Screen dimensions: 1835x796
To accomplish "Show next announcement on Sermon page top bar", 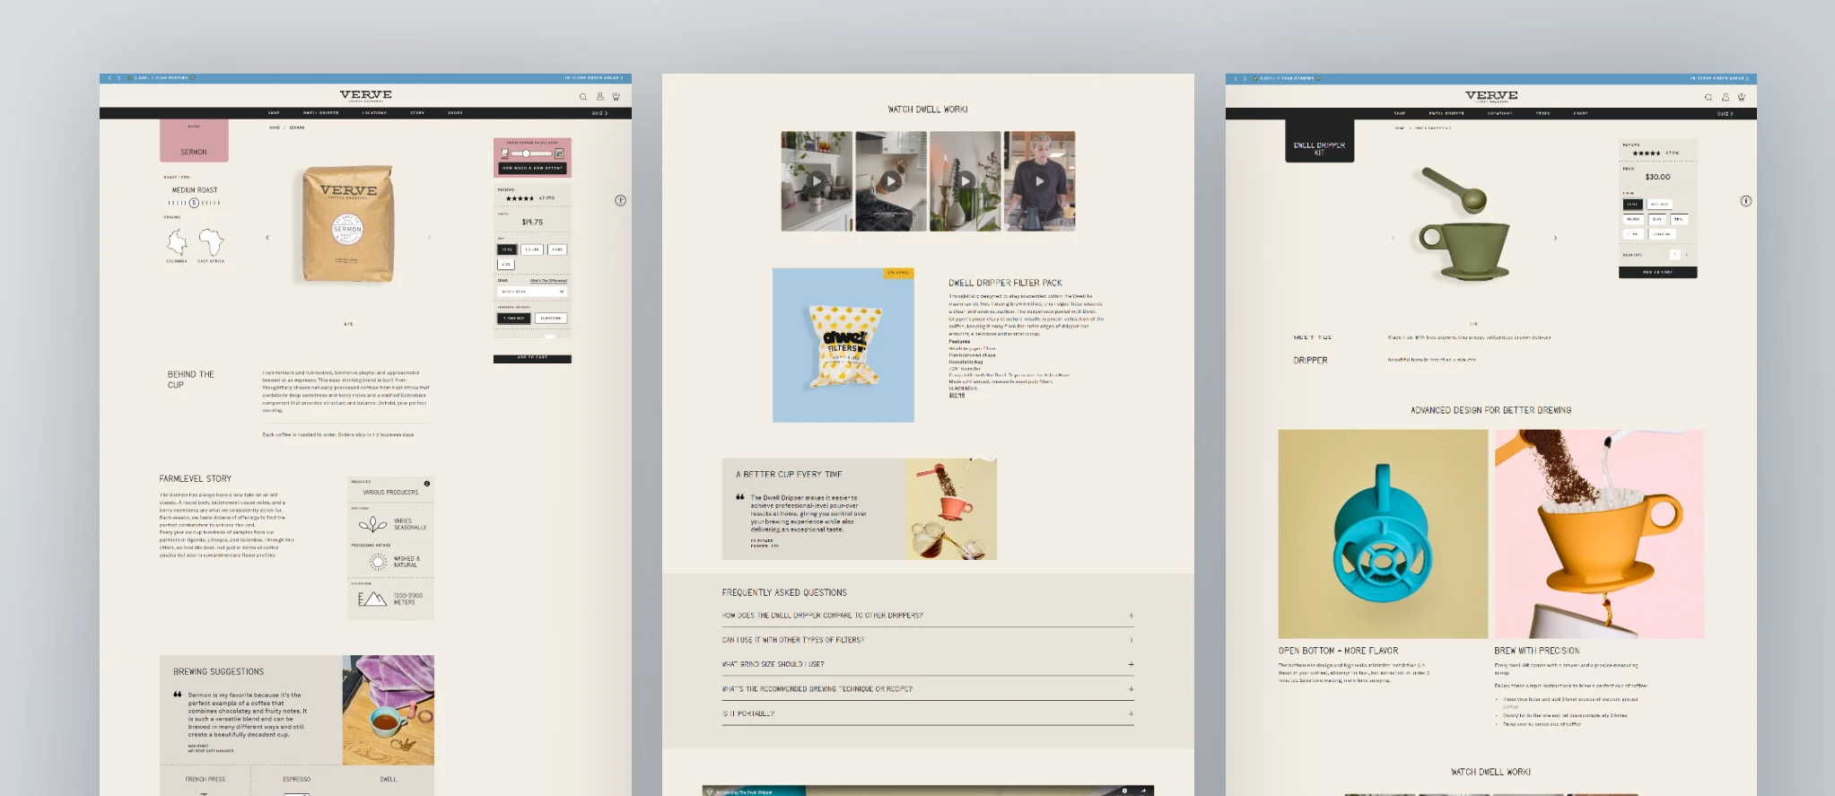I will pos(118,78).
